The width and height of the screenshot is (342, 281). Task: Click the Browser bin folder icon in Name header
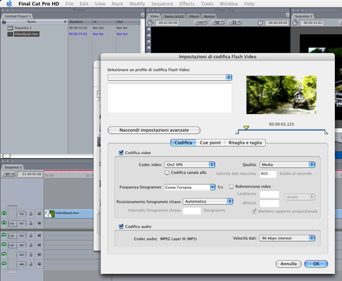(4, 22)
